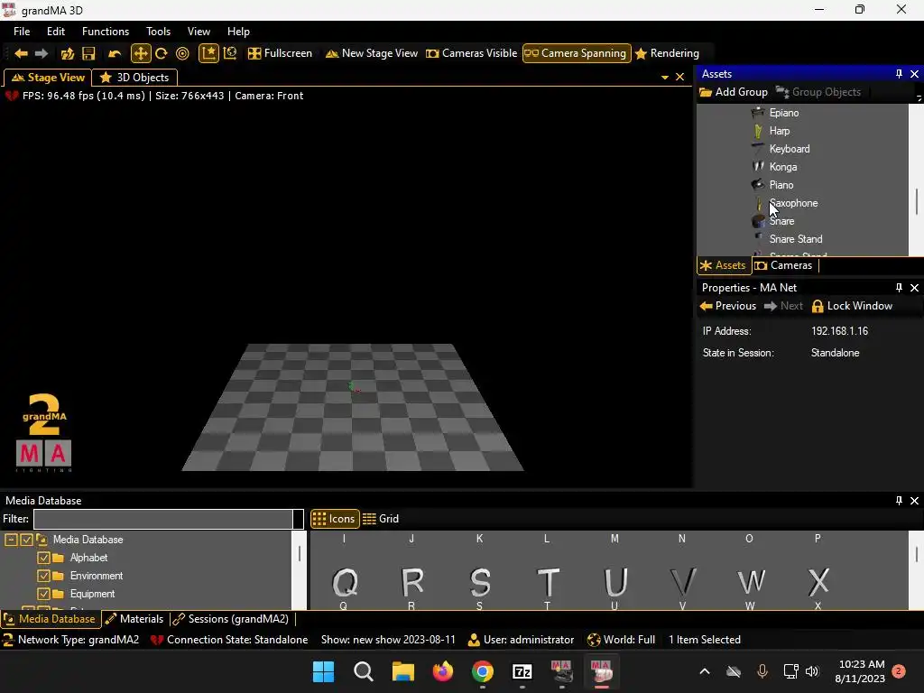Toggle the world axis globe icon

click(x=230, y=53)
